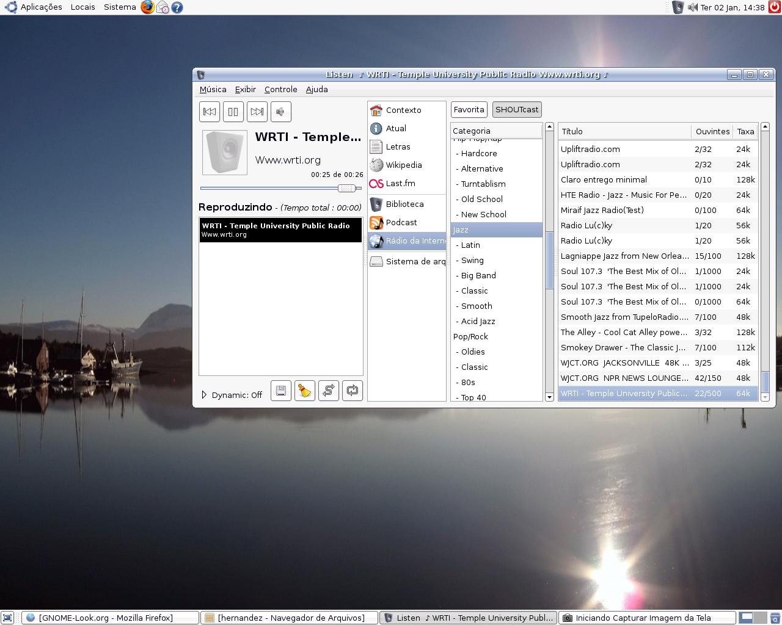
Task: Launch Firefox from the top panel
Action: pyautogui.click(x=148, y=7)
